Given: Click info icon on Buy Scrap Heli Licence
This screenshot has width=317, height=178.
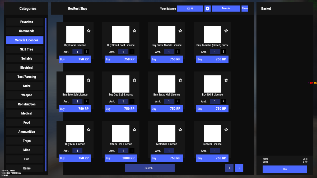Looking at the screenshot, I should [178, 101].
